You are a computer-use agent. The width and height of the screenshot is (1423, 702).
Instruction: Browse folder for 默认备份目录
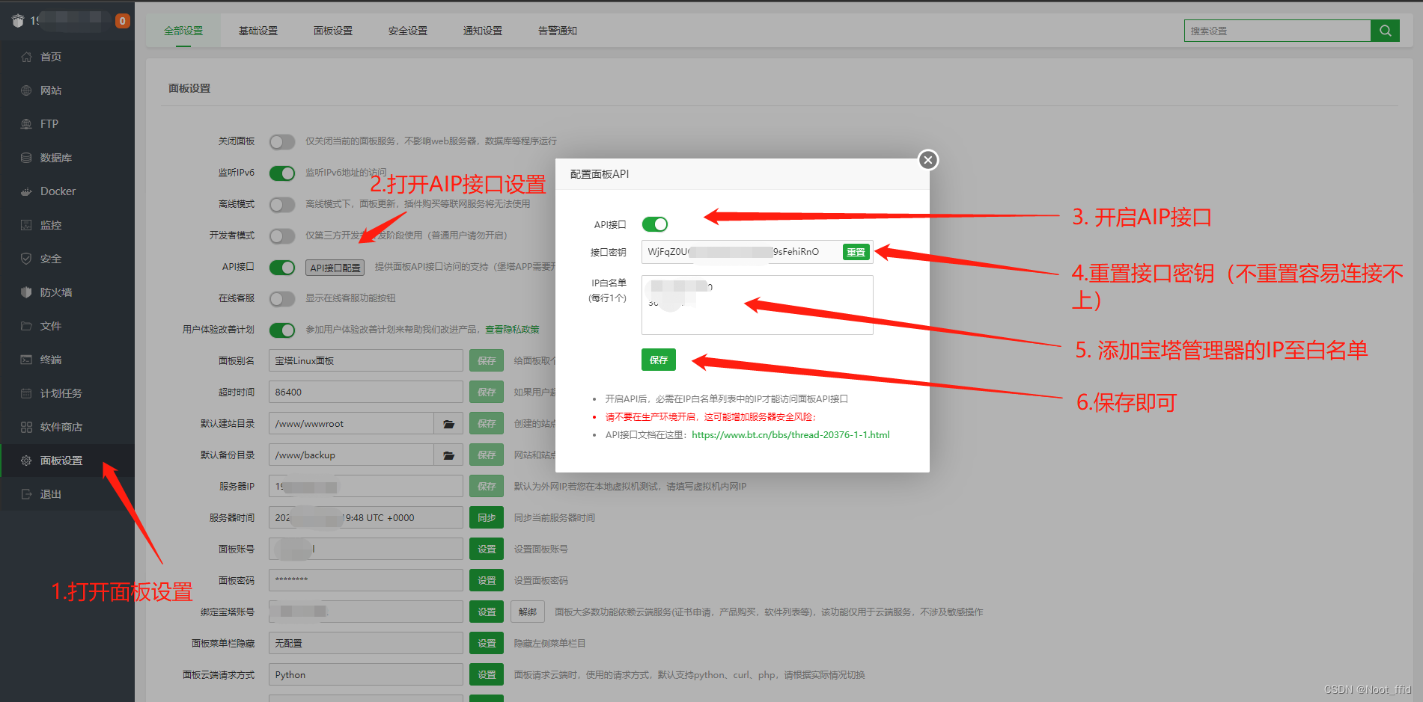click(x=448, y=455)
